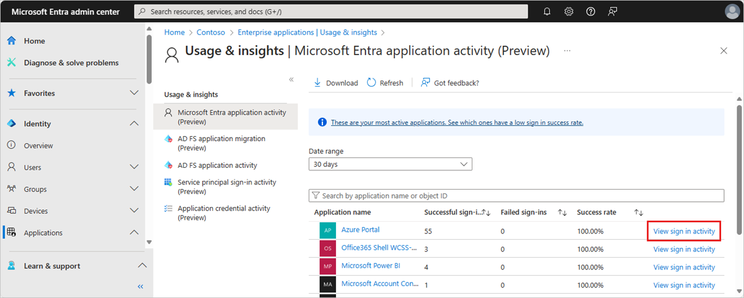This screenshot has width=744, height=298.
Task: Open the settings gear icon
Action: point(569,11)
